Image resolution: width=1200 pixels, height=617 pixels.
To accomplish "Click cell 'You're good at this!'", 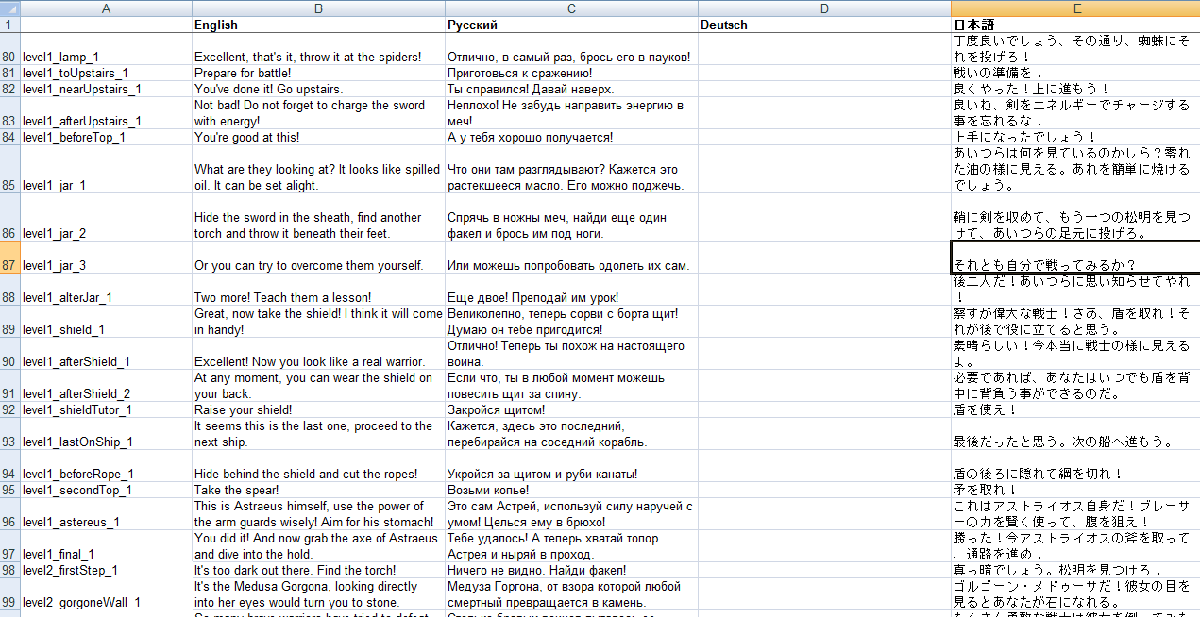I will (318, 137).
